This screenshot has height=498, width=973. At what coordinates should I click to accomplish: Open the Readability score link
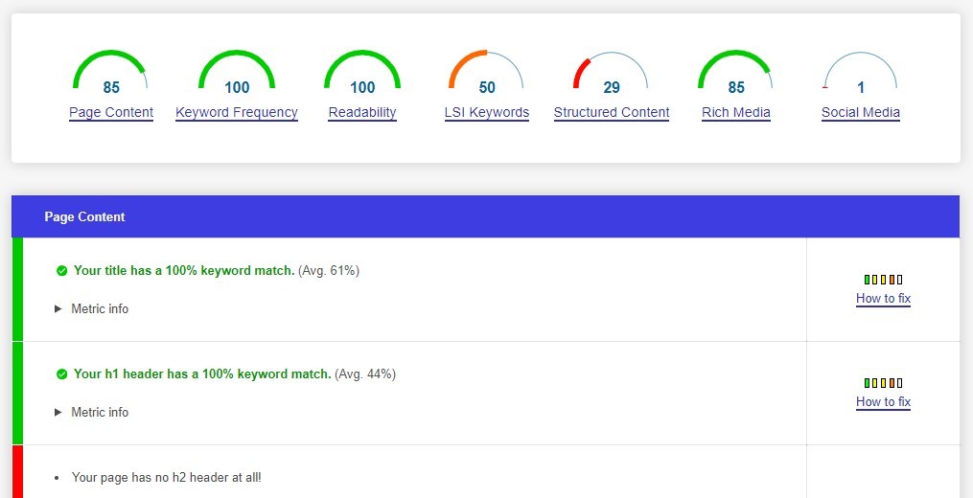[x=362, y=112]
